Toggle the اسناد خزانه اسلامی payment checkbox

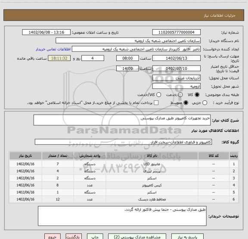tap(156, 103)
